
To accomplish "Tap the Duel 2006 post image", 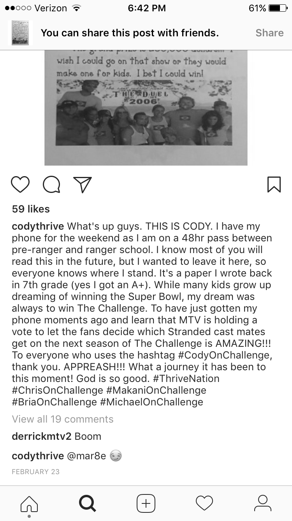I will (x=146, y=108).
